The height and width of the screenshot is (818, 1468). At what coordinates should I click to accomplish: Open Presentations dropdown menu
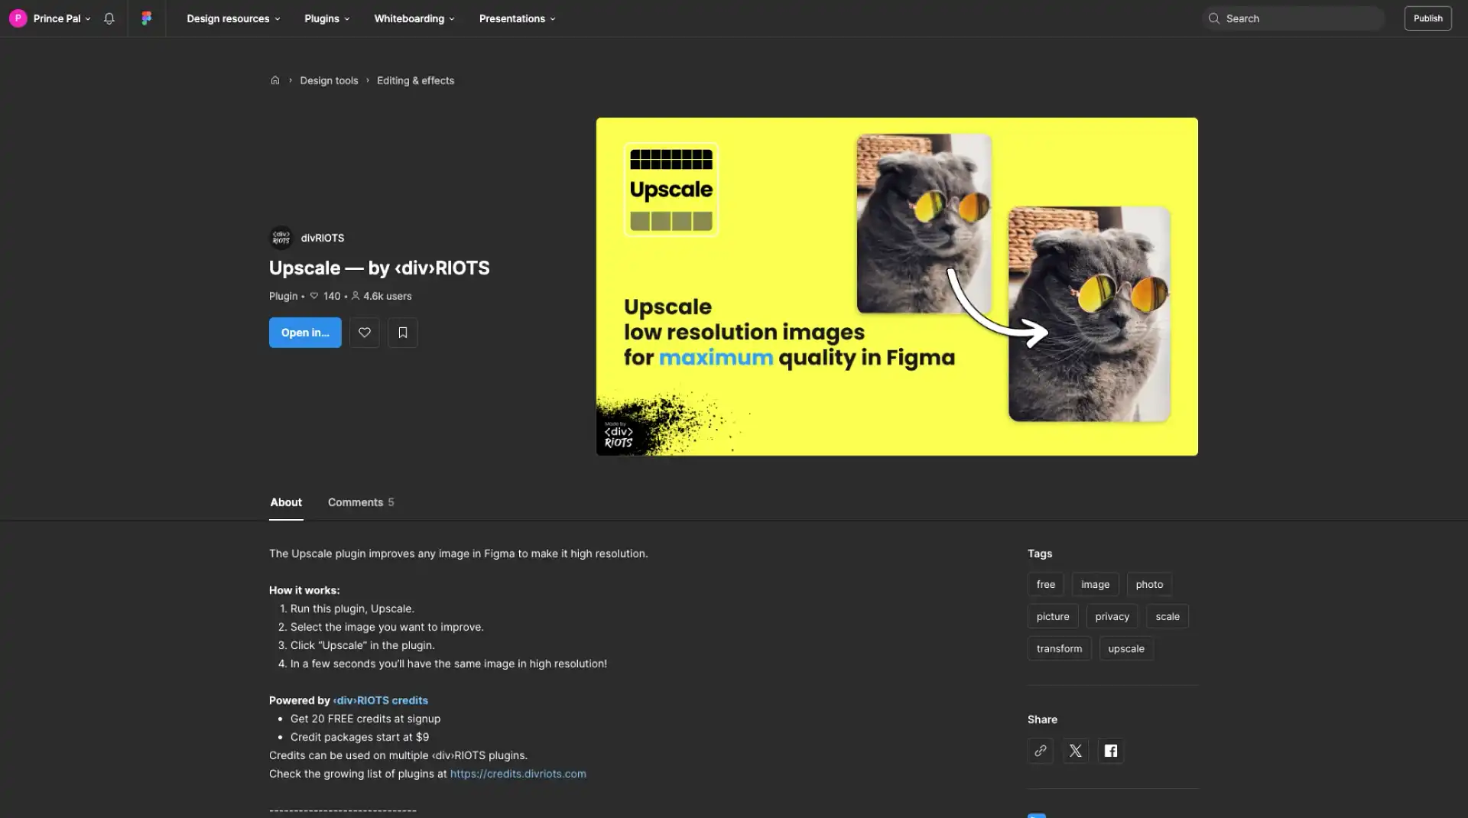click(x=518, y=18)
